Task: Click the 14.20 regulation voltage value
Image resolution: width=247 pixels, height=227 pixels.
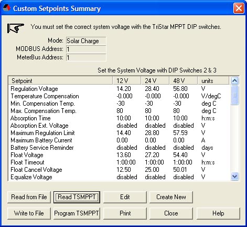Action: [x=124, y=89]
